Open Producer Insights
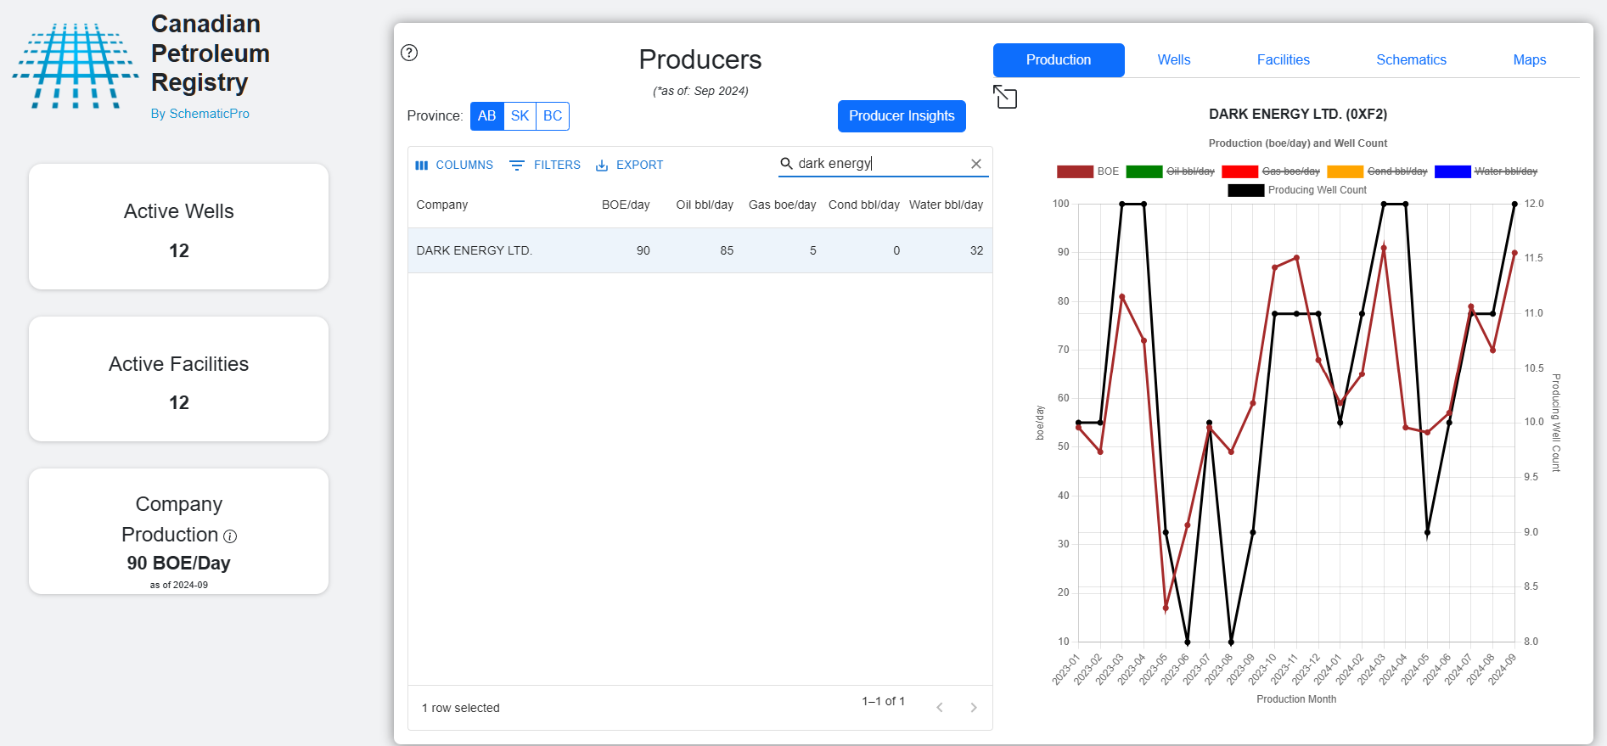This screenshot has width=1607, height=746. [x=902, y=116]
